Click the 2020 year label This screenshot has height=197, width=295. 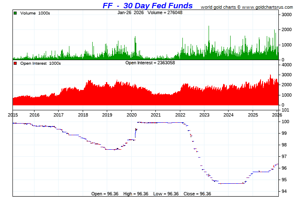coord(132,115)
